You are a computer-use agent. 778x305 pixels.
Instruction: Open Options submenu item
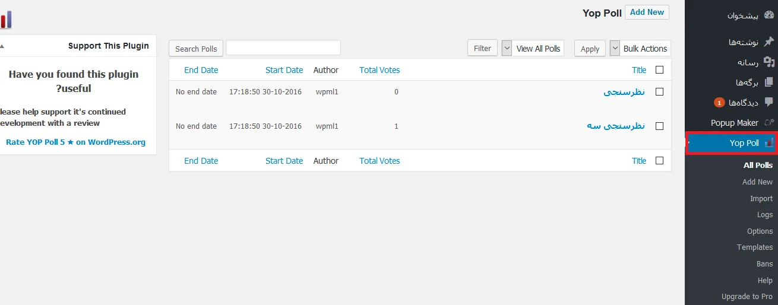pyautogui.click(x=760, y=231)
